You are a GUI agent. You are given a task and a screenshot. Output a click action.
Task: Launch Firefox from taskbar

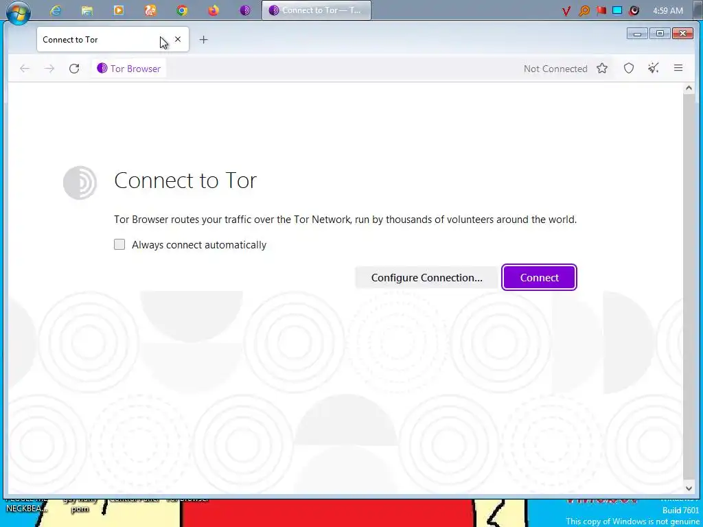click(214, 10)
